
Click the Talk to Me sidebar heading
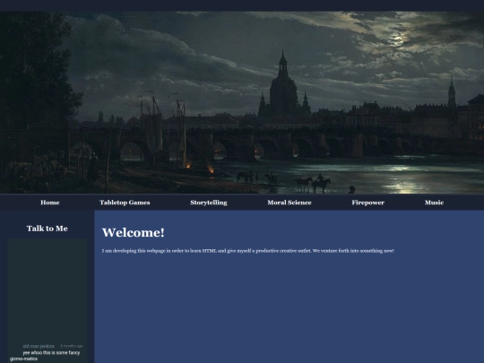point(48,229)
